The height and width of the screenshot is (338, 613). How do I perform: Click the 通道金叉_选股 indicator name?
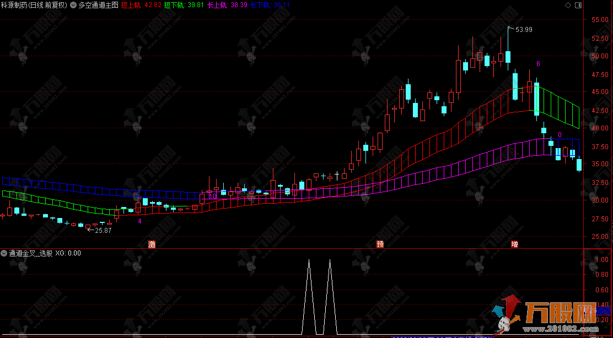[31, 254]
